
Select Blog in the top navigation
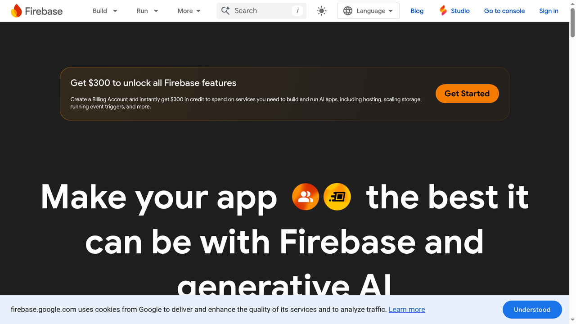click(x=417, y=10)
